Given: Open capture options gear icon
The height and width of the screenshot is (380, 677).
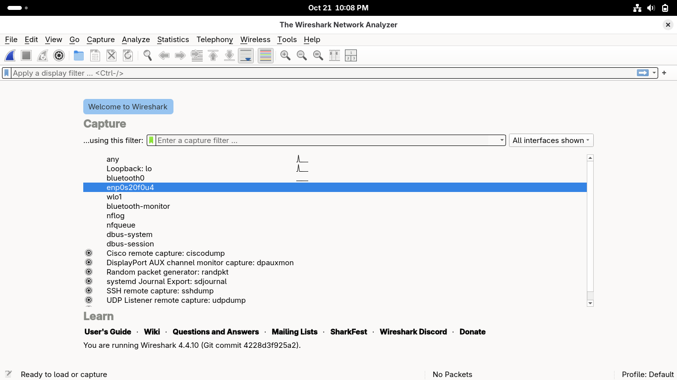Looking at the screenshot, I should pos(59,56).
